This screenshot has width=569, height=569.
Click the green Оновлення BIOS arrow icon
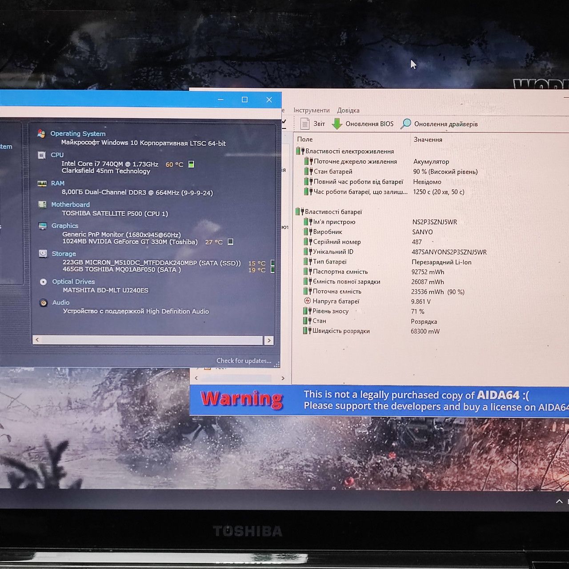(337, 124)
